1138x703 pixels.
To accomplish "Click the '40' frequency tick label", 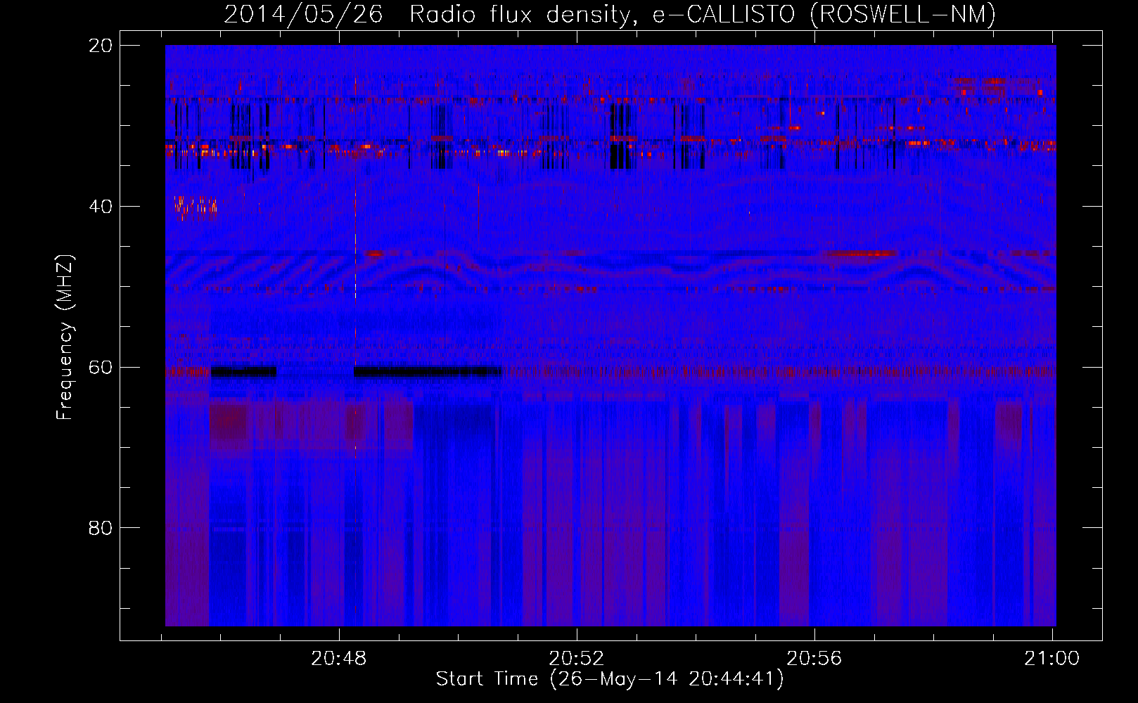I will (101, 207).
